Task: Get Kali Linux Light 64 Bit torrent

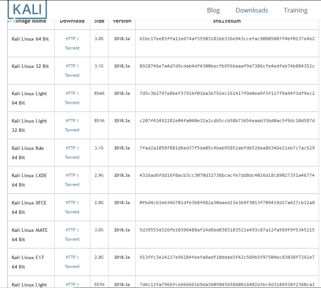Action: [x=72, y=103]
